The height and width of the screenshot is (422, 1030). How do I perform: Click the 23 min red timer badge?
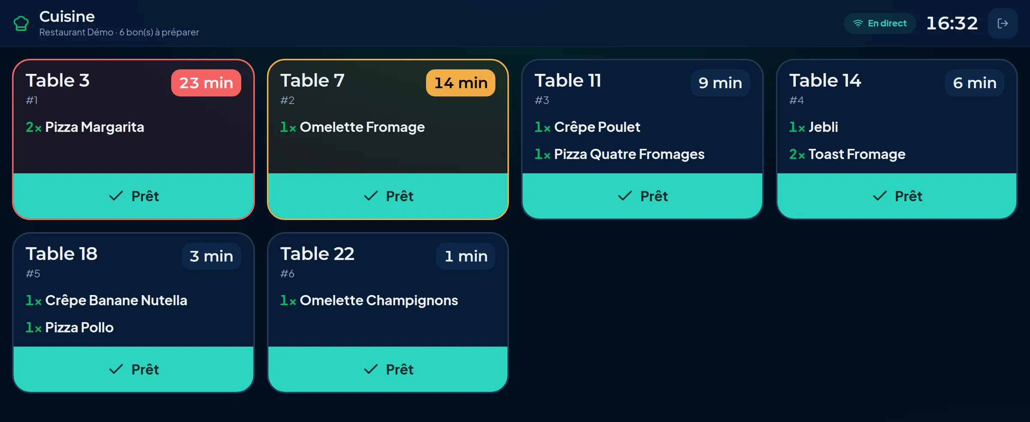[x=206, y=83]
